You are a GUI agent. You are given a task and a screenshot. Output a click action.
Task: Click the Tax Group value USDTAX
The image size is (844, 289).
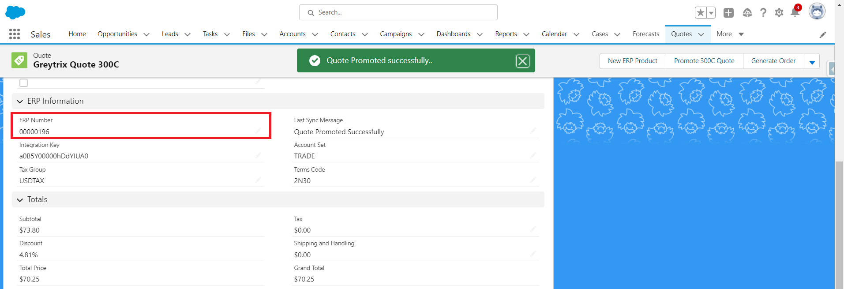point(32,181)
